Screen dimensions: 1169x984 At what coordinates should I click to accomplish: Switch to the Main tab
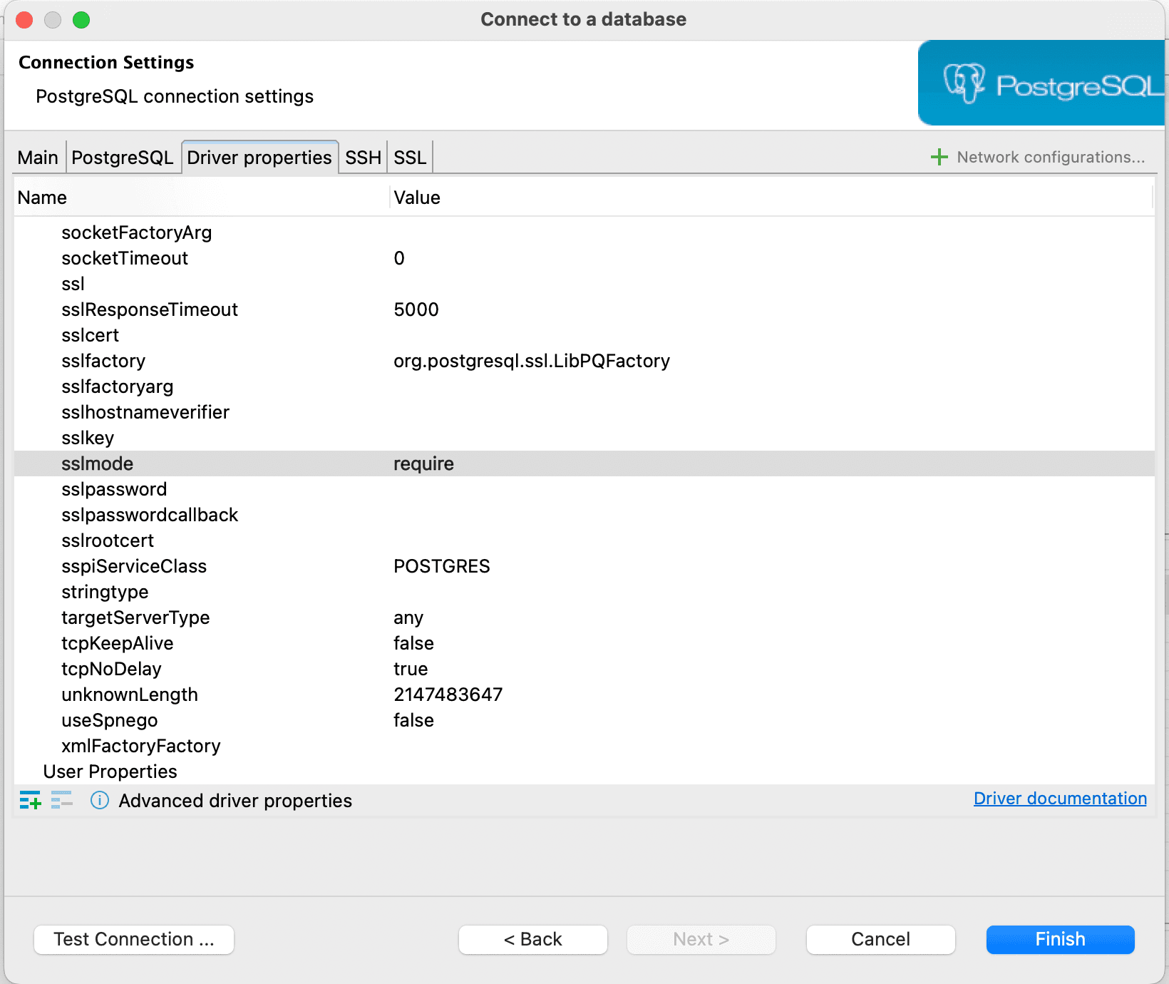click(38, 157)
